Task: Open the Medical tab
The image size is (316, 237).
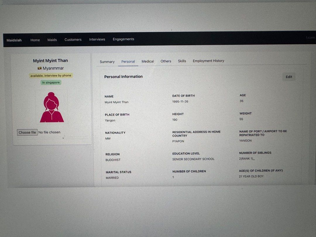Action: point(148,61)
